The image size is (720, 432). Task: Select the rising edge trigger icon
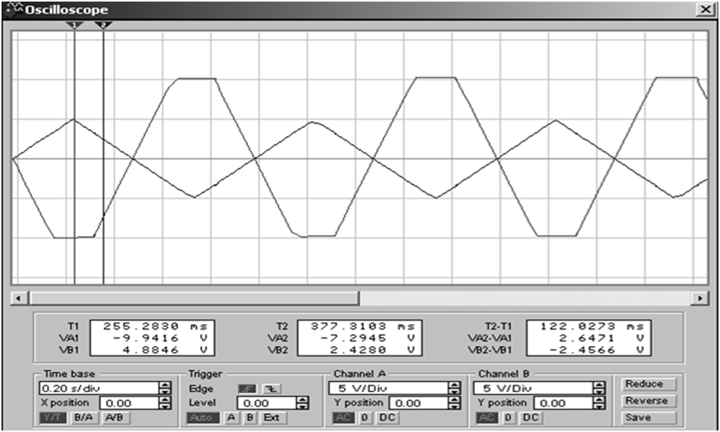coord(247,388)
